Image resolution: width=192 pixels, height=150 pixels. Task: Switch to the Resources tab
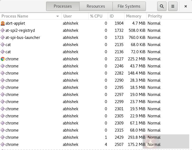[96, 6]
